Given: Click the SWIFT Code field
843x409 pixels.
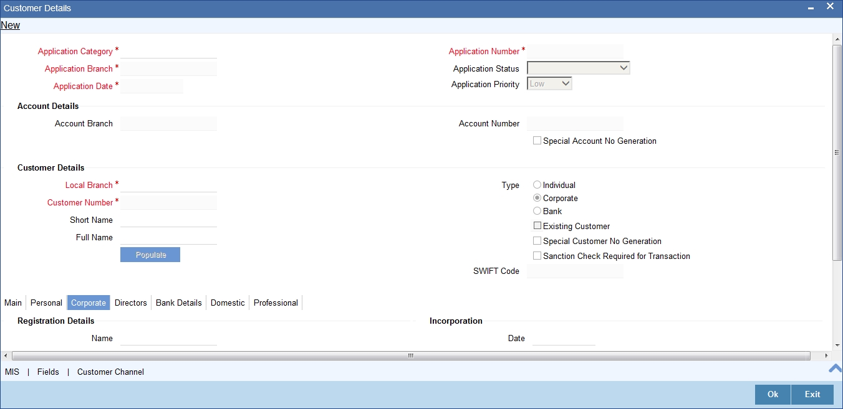Looking at the screenshot, I should coord(575,271).
